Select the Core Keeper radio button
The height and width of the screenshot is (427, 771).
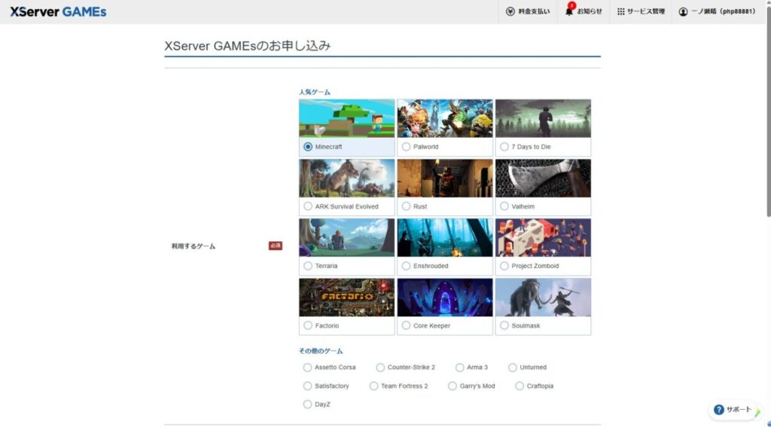(406, 325)
